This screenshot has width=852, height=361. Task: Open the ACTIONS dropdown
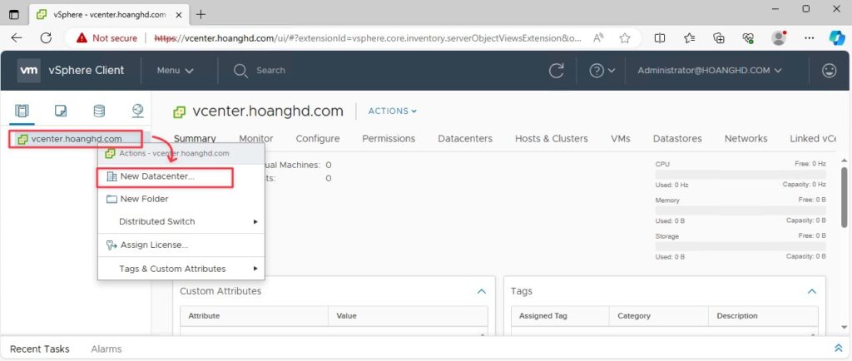(393, 111)
